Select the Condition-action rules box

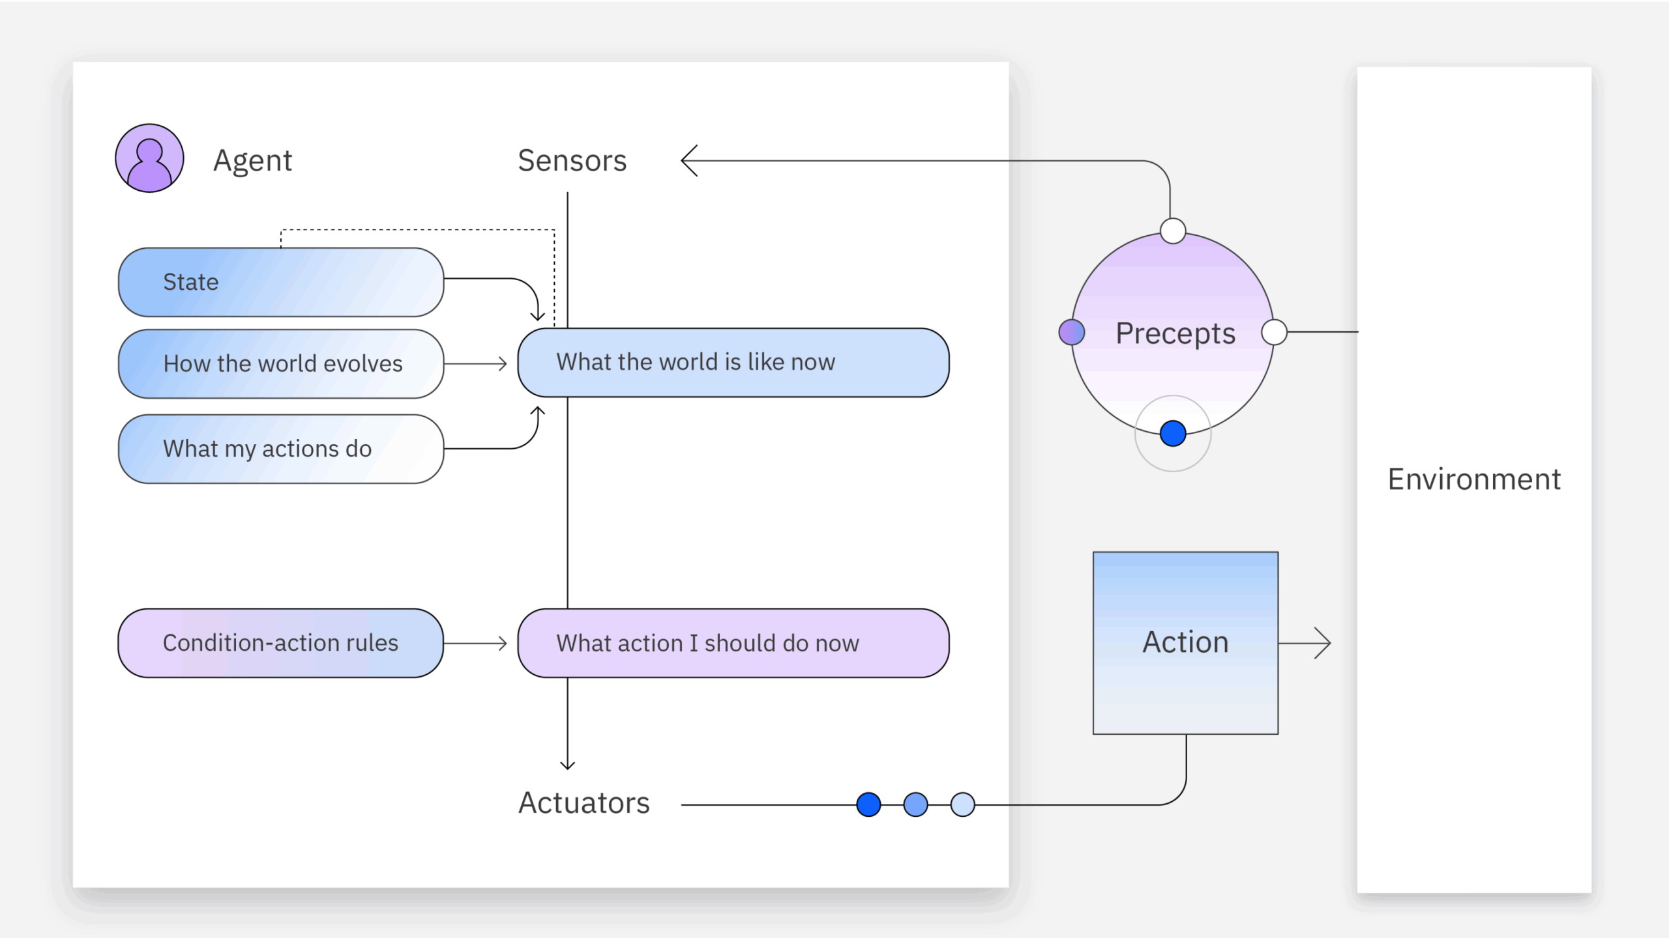click(x=281, y=643)
